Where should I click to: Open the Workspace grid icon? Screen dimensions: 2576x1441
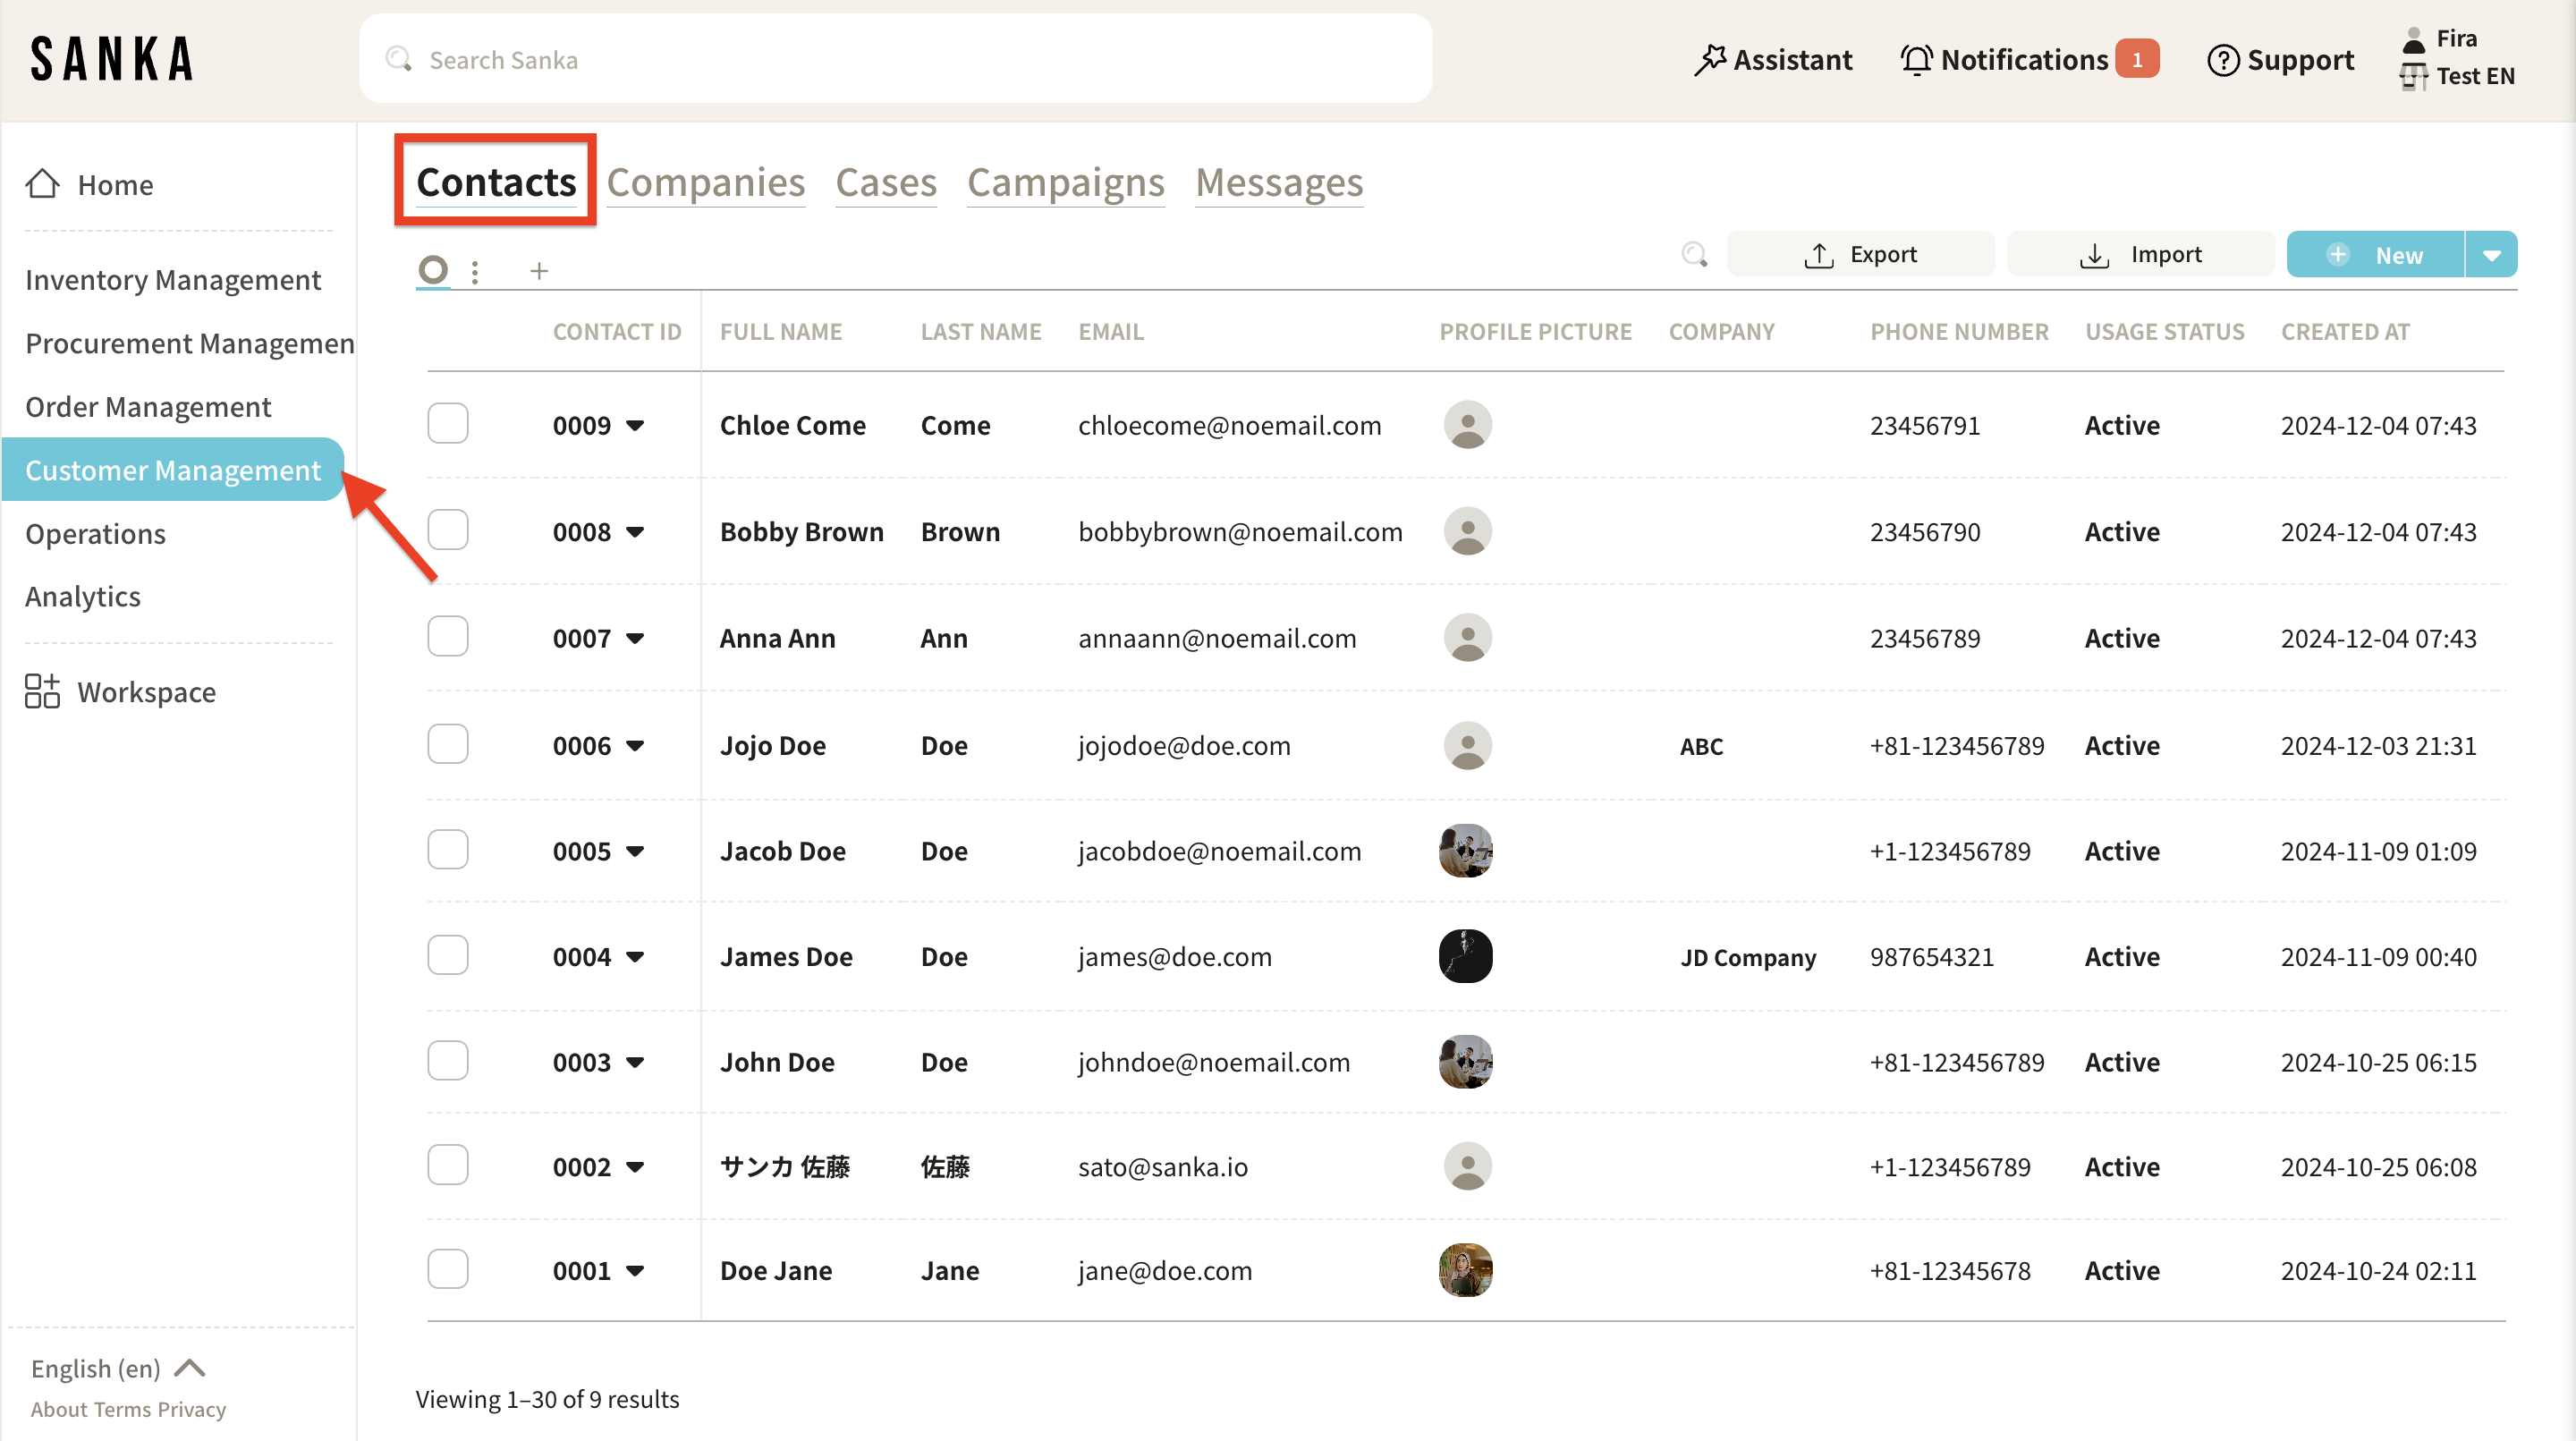click(42, 692)
